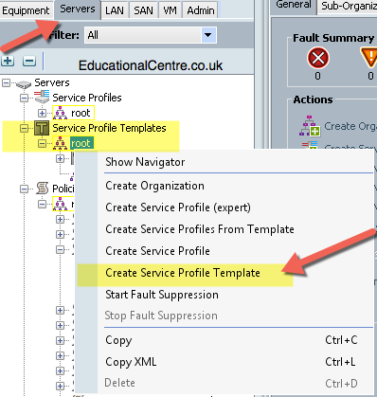Screen dimensions: 377x397
Task: Select Create Service Profiles From Template
Action: point(200,229)
